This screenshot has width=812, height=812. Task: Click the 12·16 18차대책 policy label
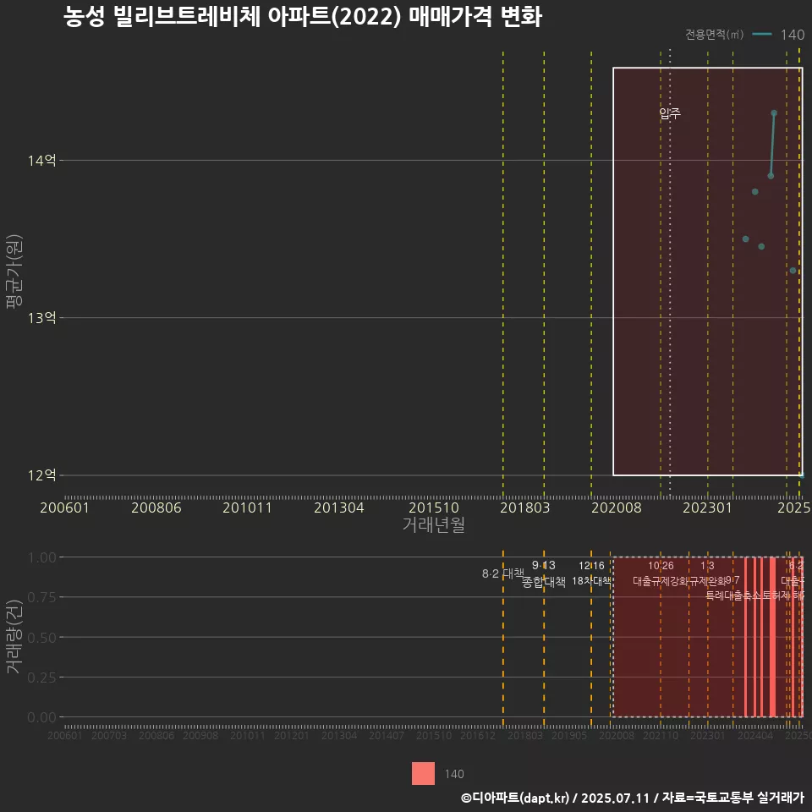point(591,573)
